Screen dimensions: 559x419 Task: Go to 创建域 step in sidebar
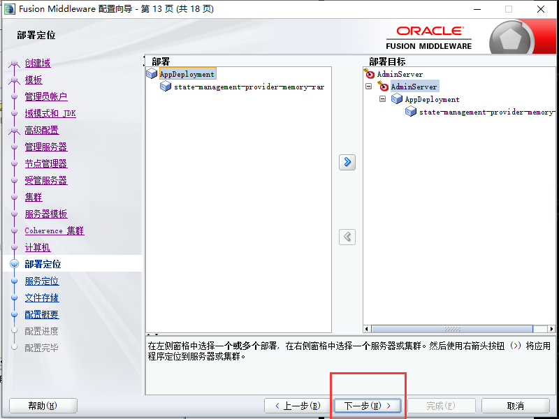point(38,63)
